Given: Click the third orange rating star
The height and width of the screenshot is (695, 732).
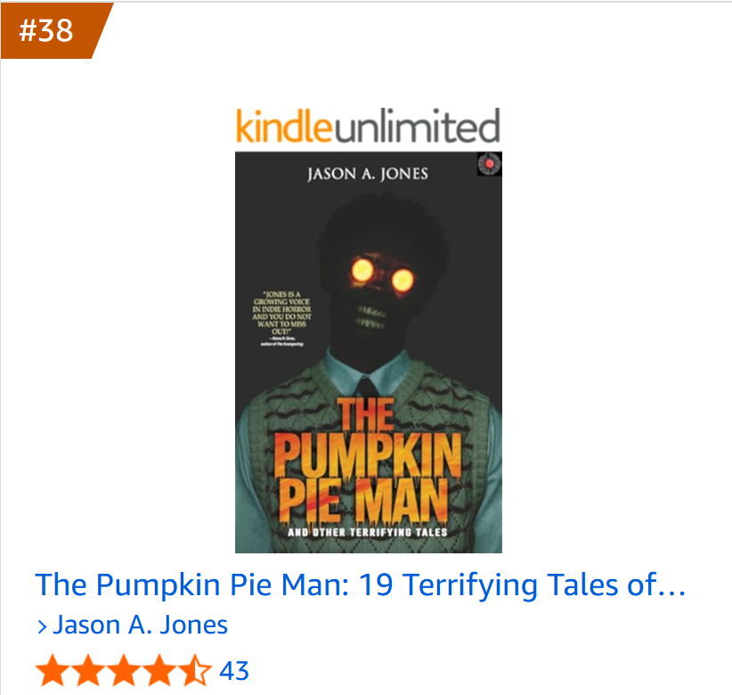Looking at the screenshot, I should tap(123, 670).
